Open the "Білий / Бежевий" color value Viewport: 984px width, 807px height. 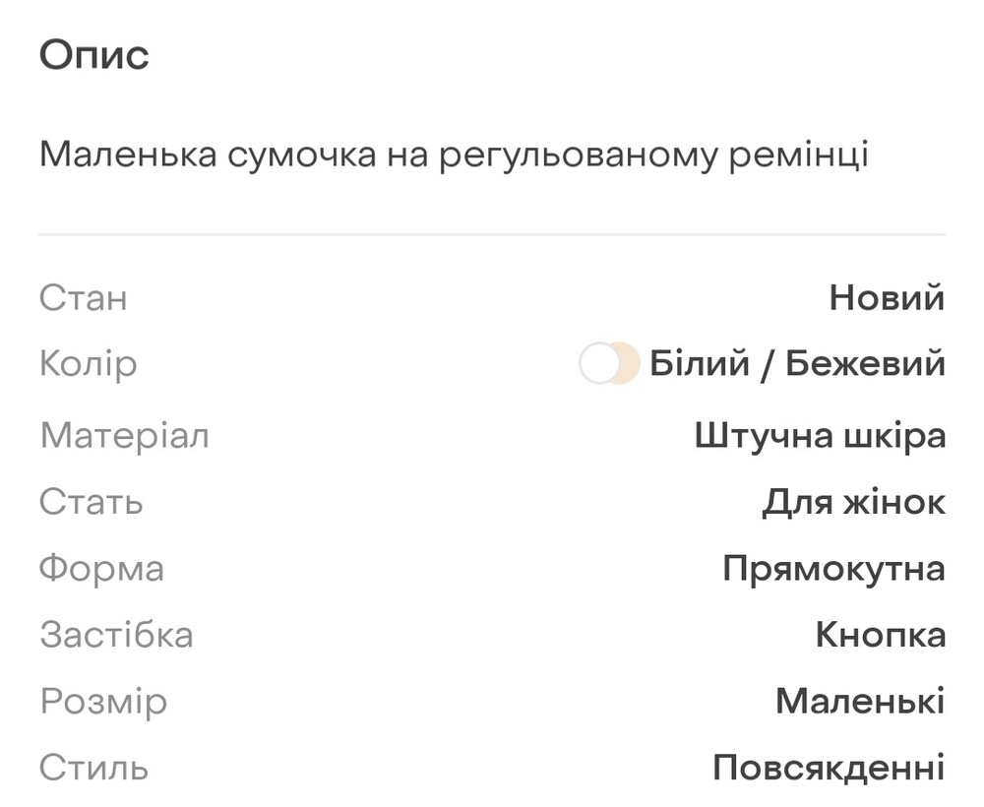point(797,364)
